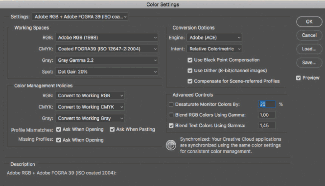325x186 pixels.
Task: Enable Desaturate Monitor Colors By checkbox
Action: [171, 104]
